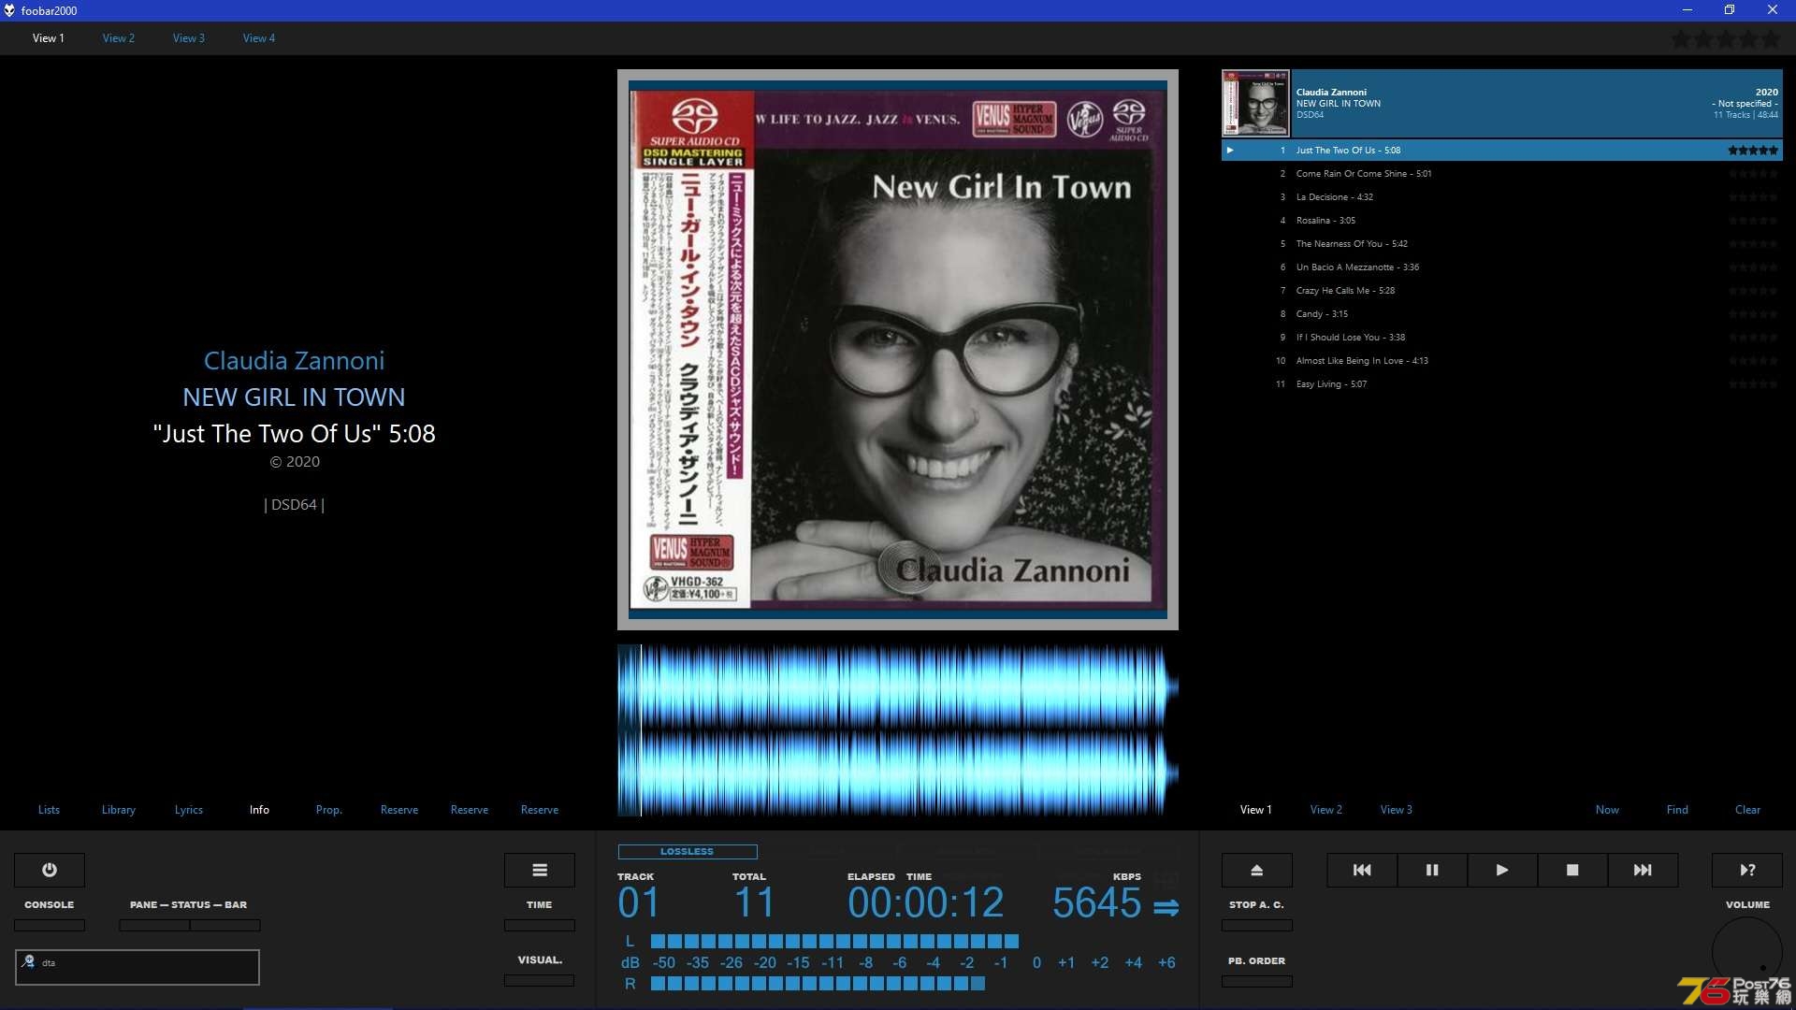Toggle the STATUS BAR switch, right half under BAR

tap(225, 925)
